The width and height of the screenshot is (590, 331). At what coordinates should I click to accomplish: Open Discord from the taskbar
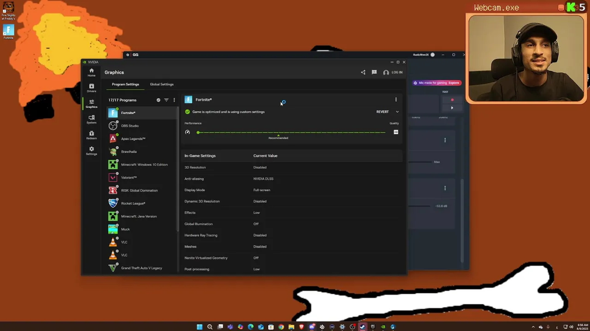point(312,327)
